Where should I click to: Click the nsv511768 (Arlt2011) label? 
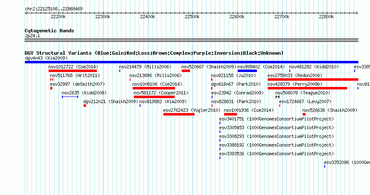tap(75, 75)
